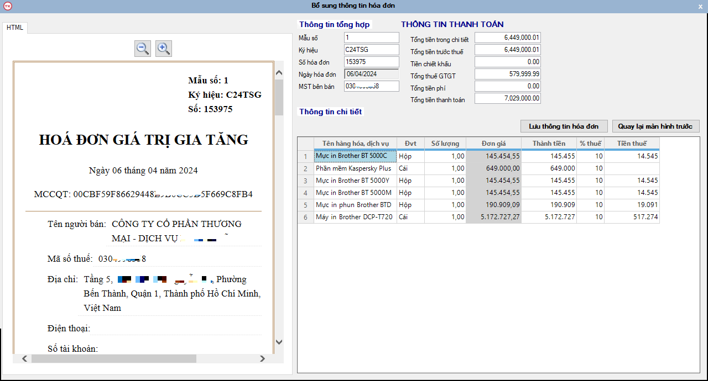This screenshot has height=381, width=708.
Task: Close the invoice dialog with X
Action: (x=700, y=7)
